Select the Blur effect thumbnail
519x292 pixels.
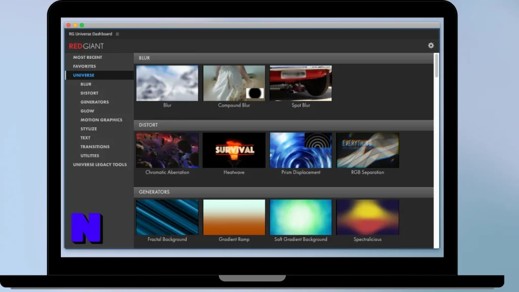[167, 83]
